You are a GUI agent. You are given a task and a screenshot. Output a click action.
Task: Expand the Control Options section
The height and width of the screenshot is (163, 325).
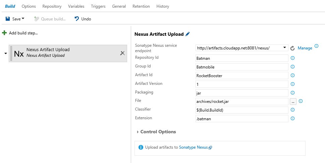[138, 132]
